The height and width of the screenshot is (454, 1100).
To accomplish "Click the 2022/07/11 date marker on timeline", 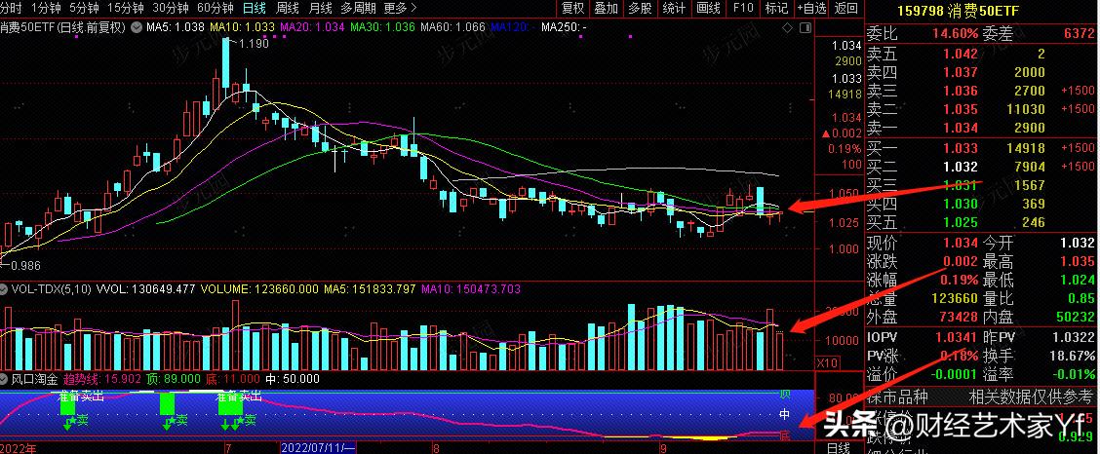I will [x=319, y=447].
